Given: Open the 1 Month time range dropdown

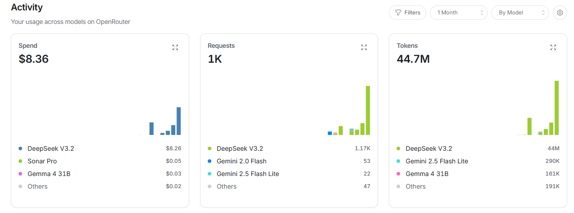Looking at the screenshot, I should [x=458, y=13].
